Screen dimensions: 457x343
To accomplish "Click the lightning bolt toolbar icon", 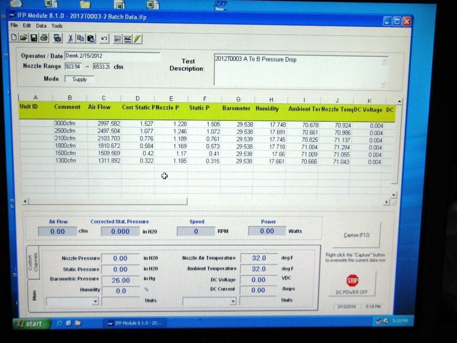I will (137, 39).
